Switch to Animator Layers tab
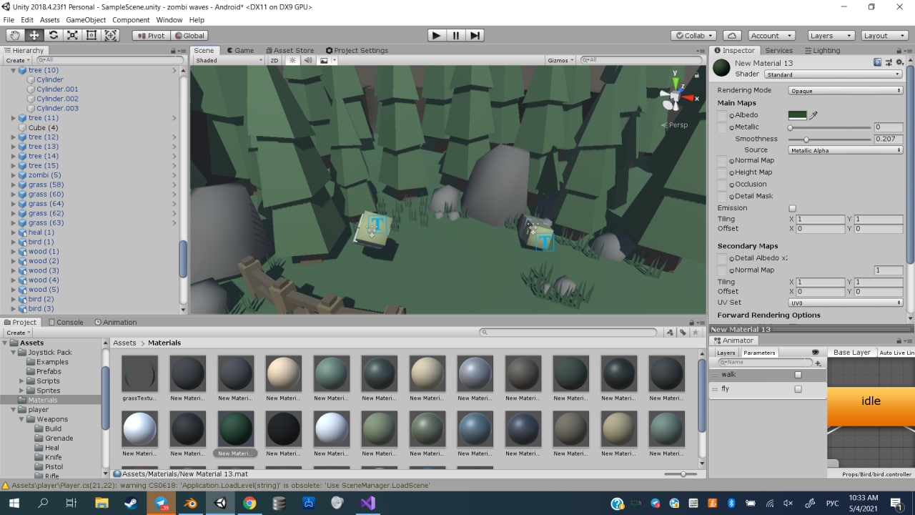Screen dimensions: 915x515 pyautogui.click(x=726, y=353)
